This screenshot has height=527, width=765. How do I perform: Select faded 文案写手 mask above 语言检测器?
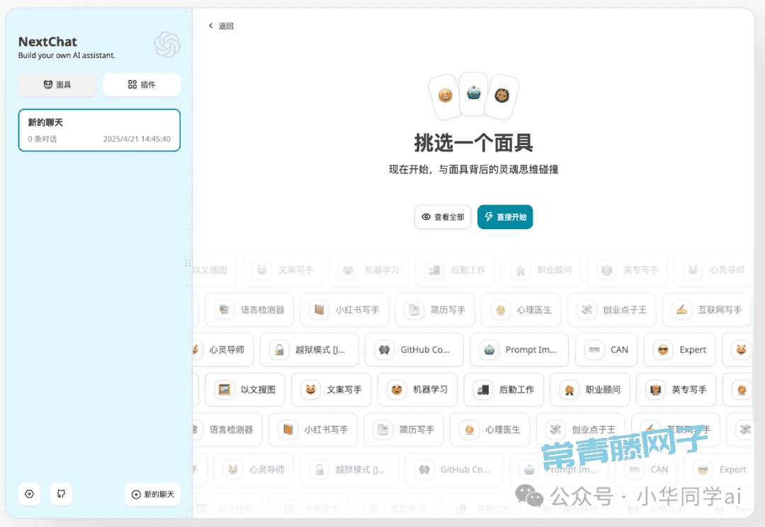[283, 270]
